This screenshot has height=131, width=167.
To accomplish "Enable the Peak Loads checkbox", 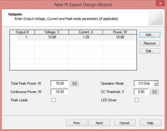I will pyautogui.click(x=53, y=100).
